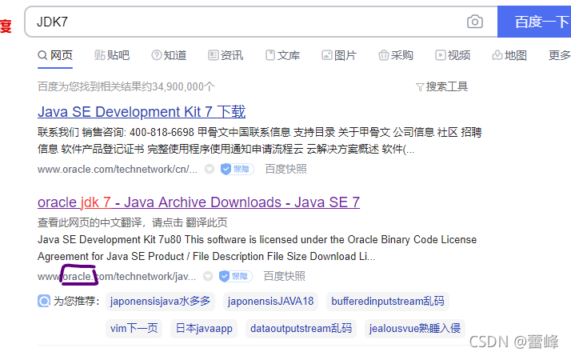571x356 pixels.
Task: Switch to the 资讯 tab
Action: (x=226, y=55)
